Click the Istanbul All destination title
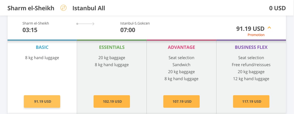The width and height of the screenshot is (294, 114). tap(89, 8)
